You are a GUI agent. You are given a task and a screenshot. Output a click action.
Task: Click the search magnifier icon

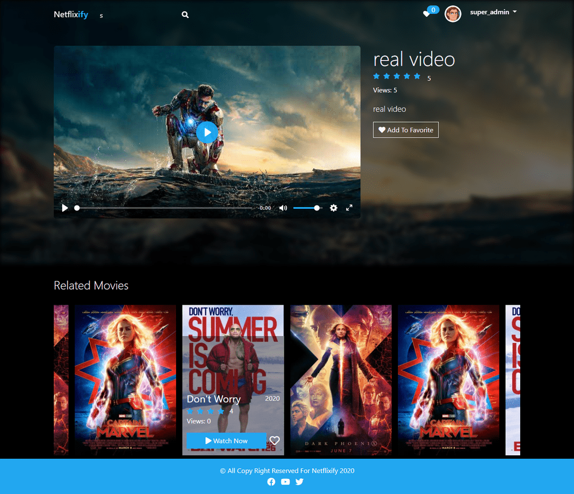click(185, 15)
